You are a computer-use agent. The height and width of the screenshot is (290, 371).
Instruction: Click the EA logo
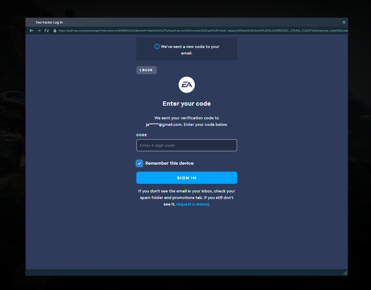[x=187, y=84]
